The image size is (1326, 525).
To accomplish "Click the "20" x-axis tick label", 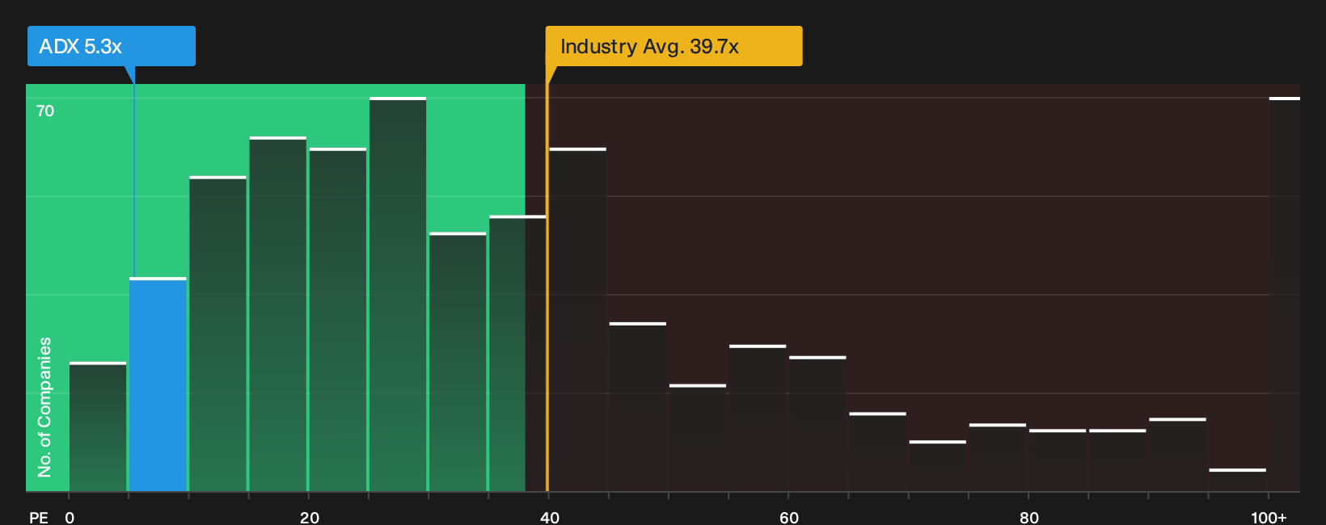I will point(310,518).
